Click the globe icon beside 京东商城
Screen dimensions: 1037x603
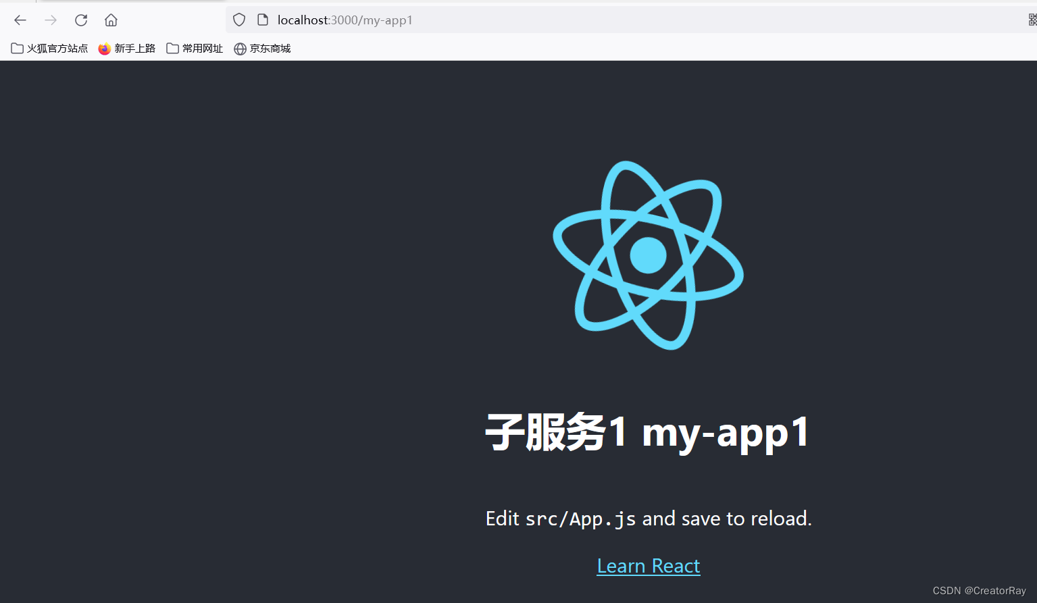coord(240,49)
